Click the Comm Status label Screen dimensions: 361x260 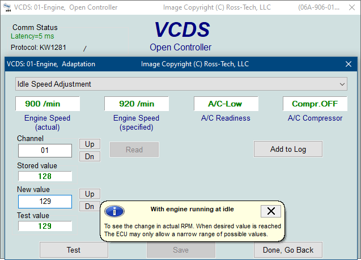pos(35,27)
